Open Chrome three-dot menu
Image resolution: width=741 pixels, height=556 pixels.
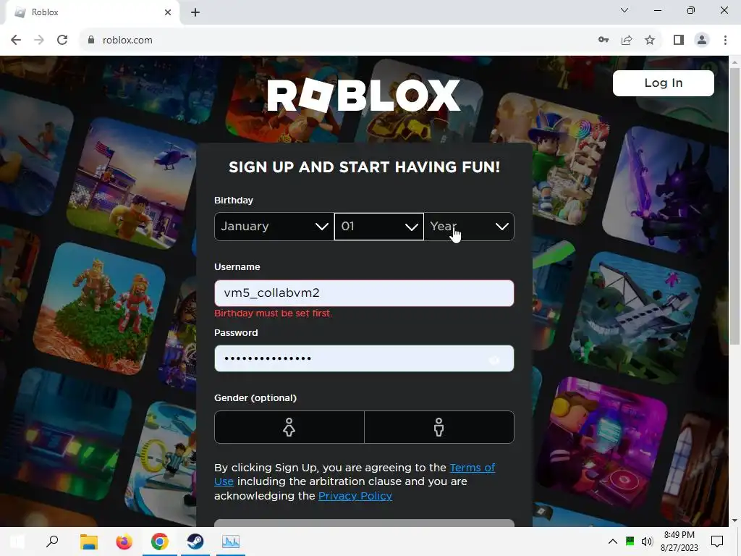725,41
